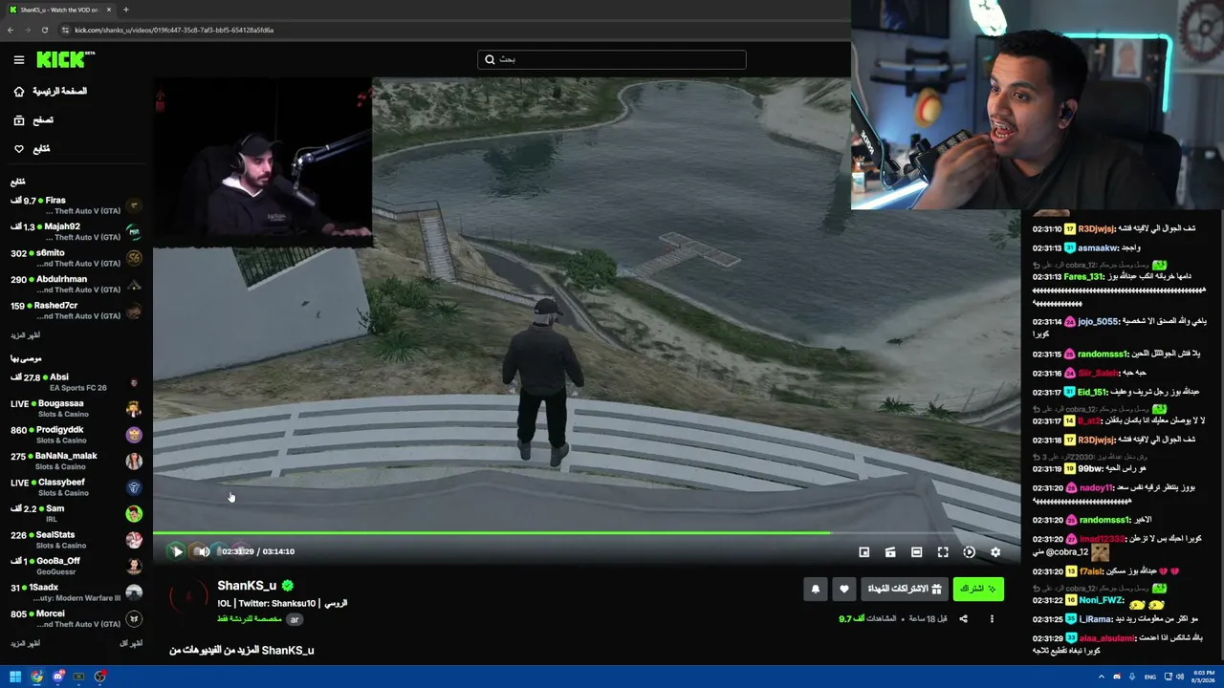Open Chrome from the taskbar

pos(36,677)
